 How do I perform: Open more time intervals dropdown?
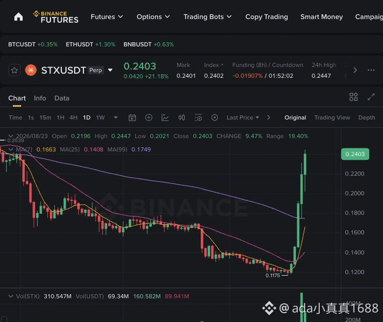coord(116,117)
